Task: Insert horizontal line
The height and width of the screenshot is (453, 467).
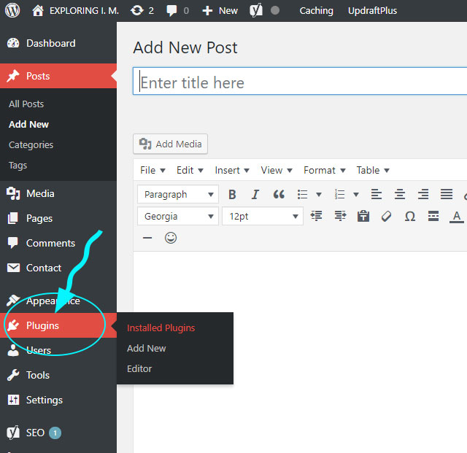Action: 147,238
